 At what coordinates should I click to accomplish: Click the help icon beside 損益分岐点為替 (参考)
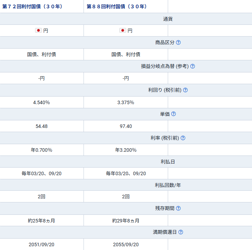coord(193,66)
